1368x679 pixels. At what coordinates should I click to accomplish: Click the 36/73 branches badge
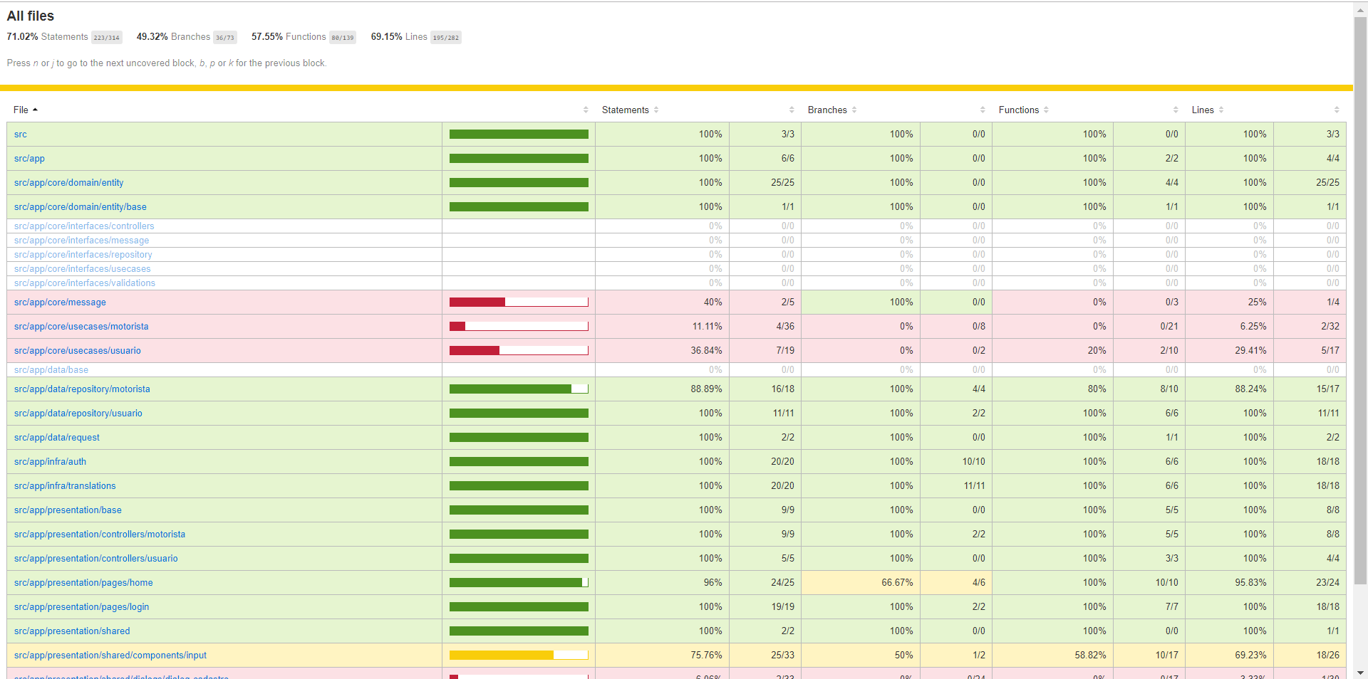click(x=225, y=38)
